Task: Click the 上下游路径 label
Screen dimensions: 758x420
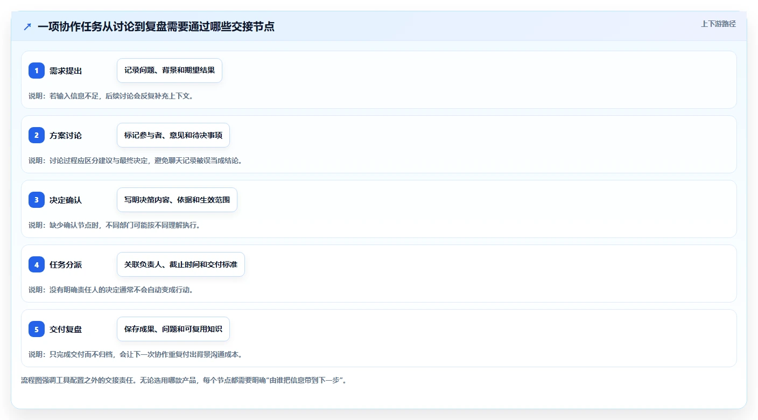Action: coord(718,24)
